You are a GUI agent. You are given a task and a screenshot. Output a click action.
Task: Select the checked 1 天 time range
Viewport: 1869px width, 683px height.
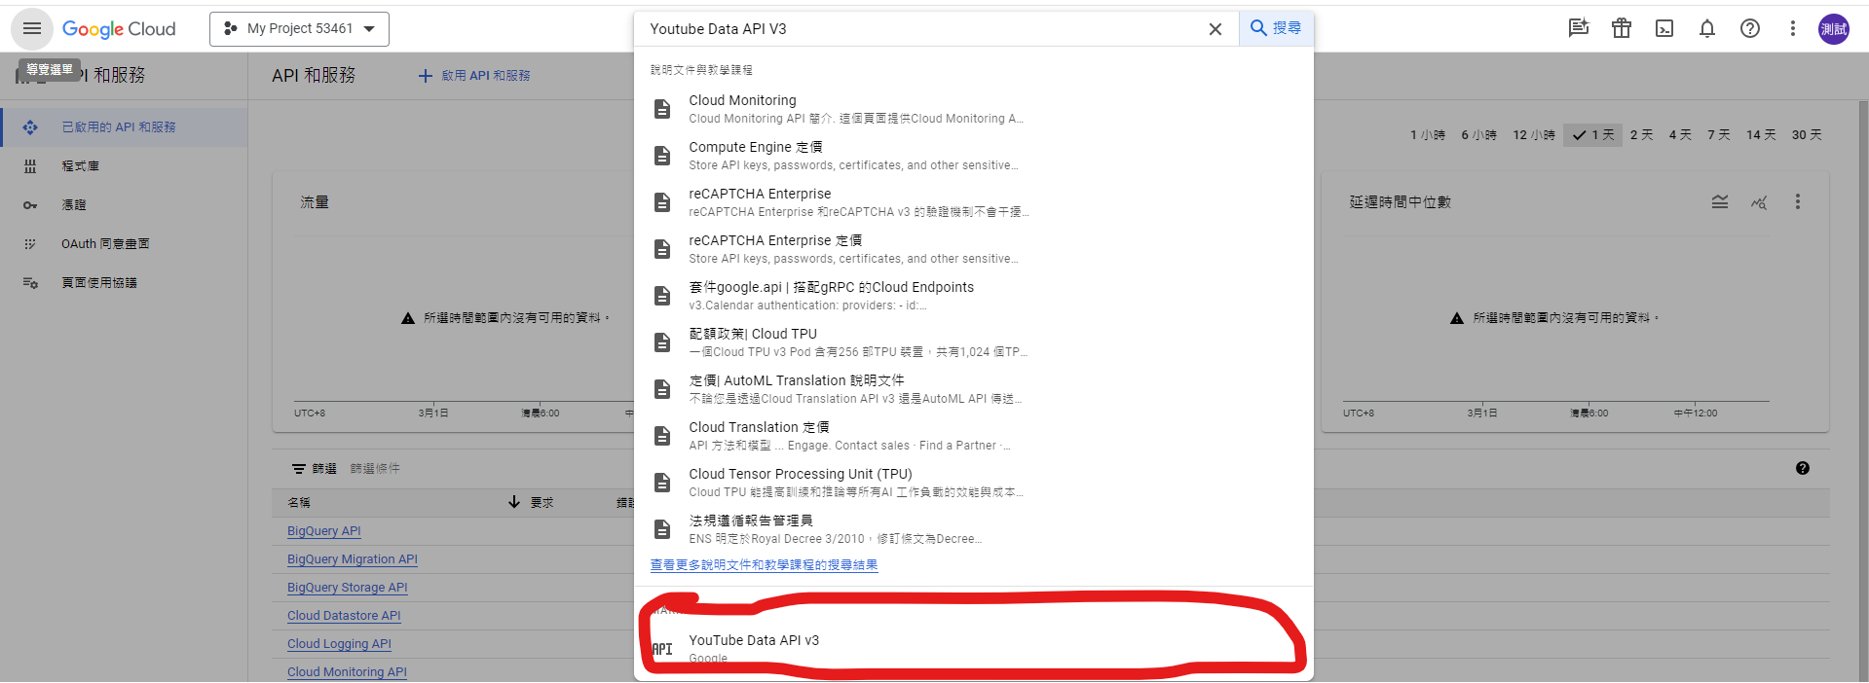click(1592, 135)
